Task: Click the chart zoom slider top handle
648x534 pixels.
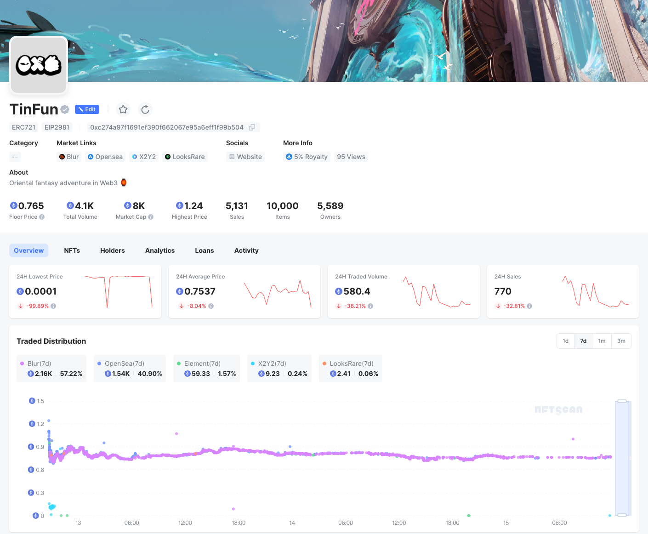Action: [622, 401]
